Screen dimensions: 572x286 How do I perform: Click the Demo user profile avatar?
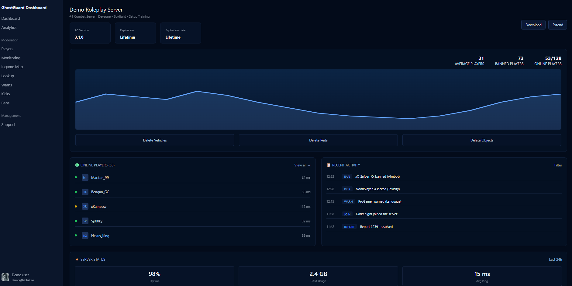pos(5,277)
